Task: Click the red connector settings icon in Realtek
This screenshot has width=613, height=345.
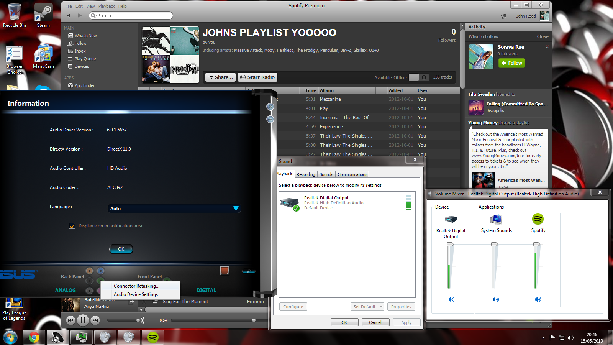Action: [225, 271]
